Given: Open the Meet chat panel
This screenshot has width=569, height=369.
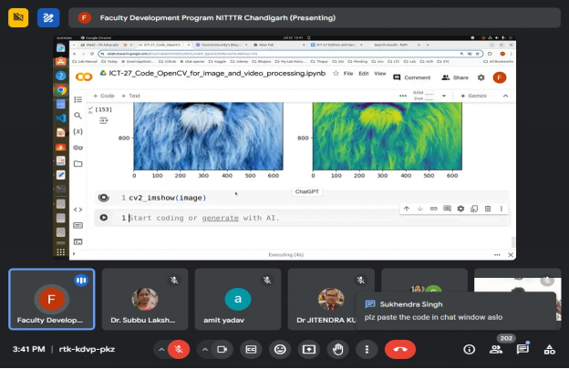Looking at the screenshot, I should (522, 350).
